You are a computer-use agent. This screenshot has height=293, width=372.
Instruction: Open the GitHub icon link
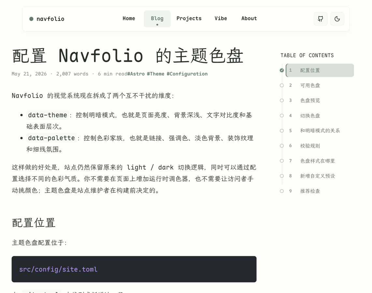coord(321,19)
